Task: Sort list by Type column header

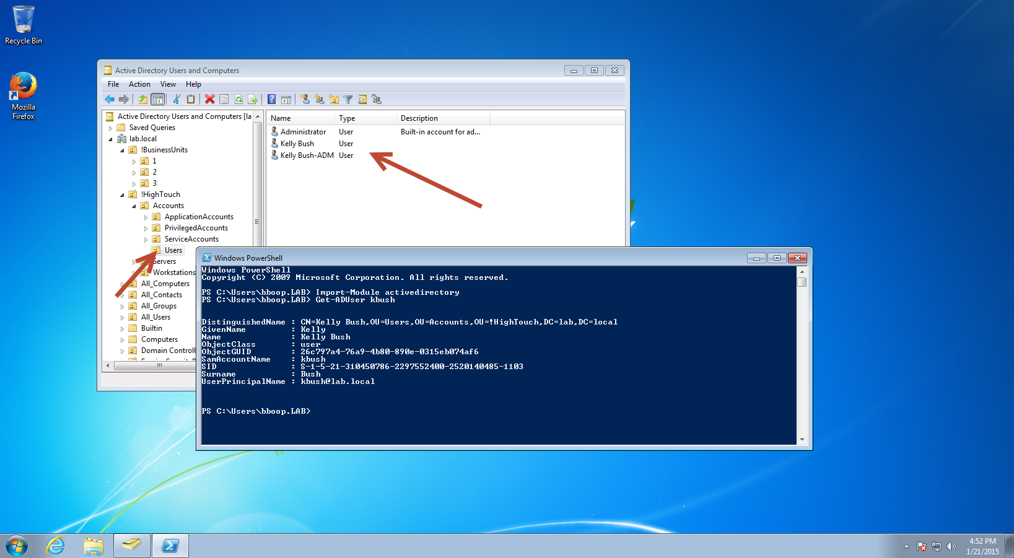Action: coord(366,118)
